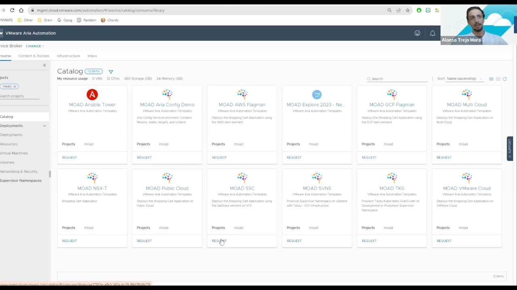Select Supervisor Namespaces in sidebar
Screen dimensions: 517x290
pyautogui.click(x=21, y=180)
